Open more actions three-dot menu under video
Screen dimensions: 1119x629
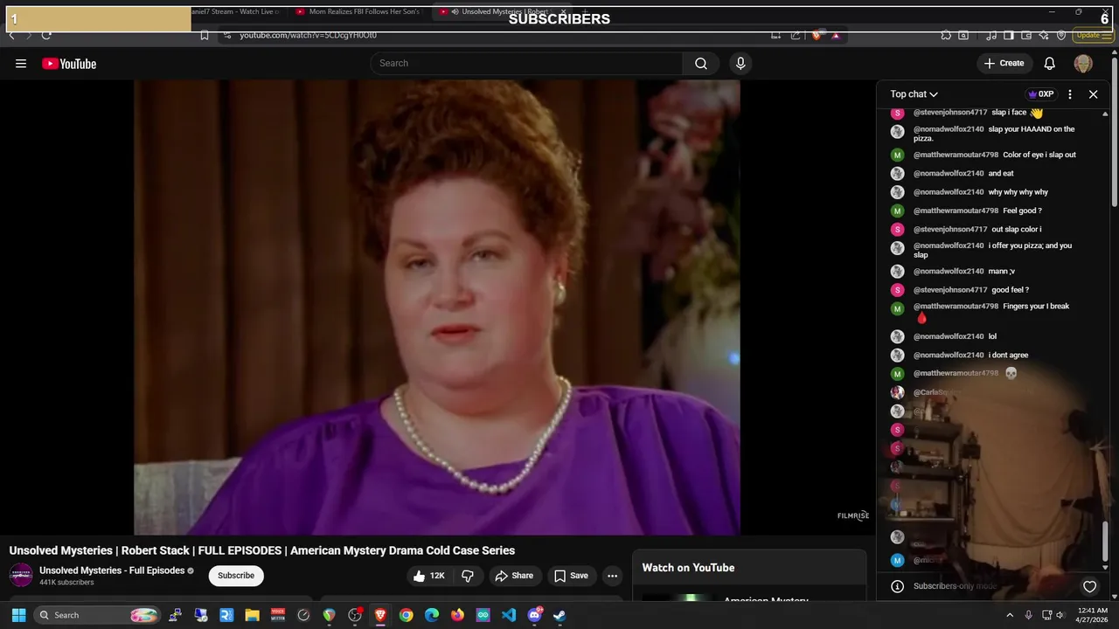613,576
